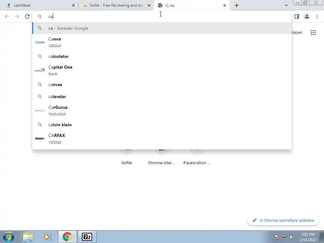Close the Gofile tab
The height and width of the screenshot is (243, 324).
point(149,5)
